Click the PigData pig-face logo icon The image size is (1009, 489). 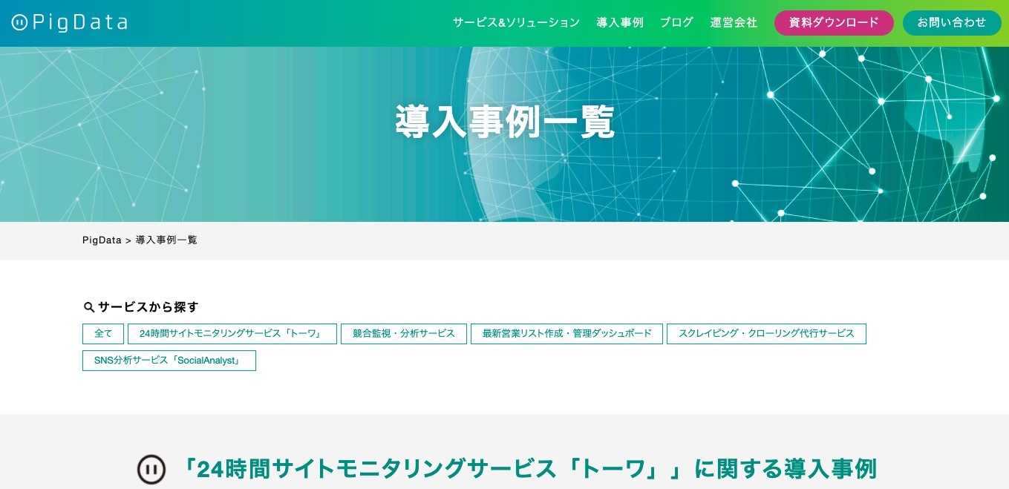(20, 23)
